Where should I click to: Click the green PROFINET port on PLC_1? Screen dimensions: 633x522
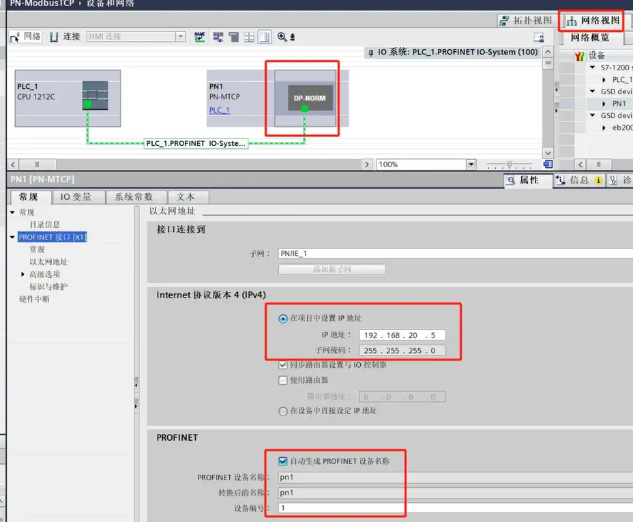point(87,104)
